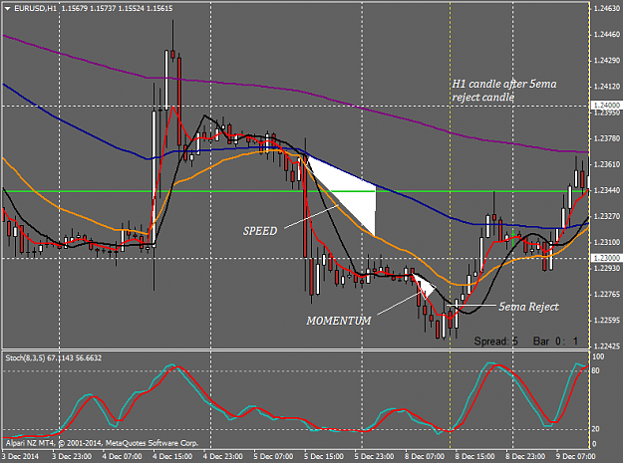
Task: Select the highlighted 1.23000 price tag
Action: click(x=606, y=258)
